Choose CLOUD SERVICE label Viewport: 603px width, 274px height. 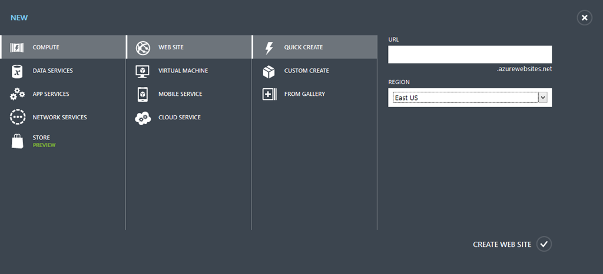coord(180,118)
